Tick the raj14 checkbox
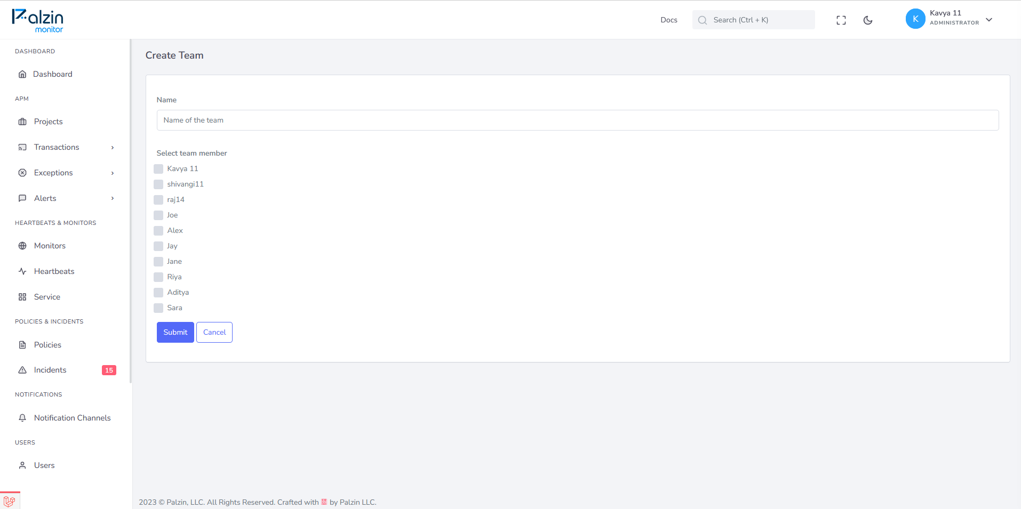Screen dimensions: 1021x509 tap(158, 200)
